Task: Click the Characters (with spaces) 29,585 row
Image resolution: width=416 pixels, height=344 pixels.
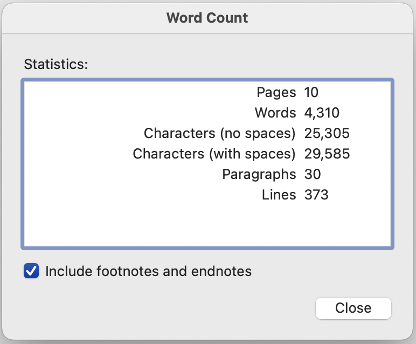Action: (x=207, y=154)
